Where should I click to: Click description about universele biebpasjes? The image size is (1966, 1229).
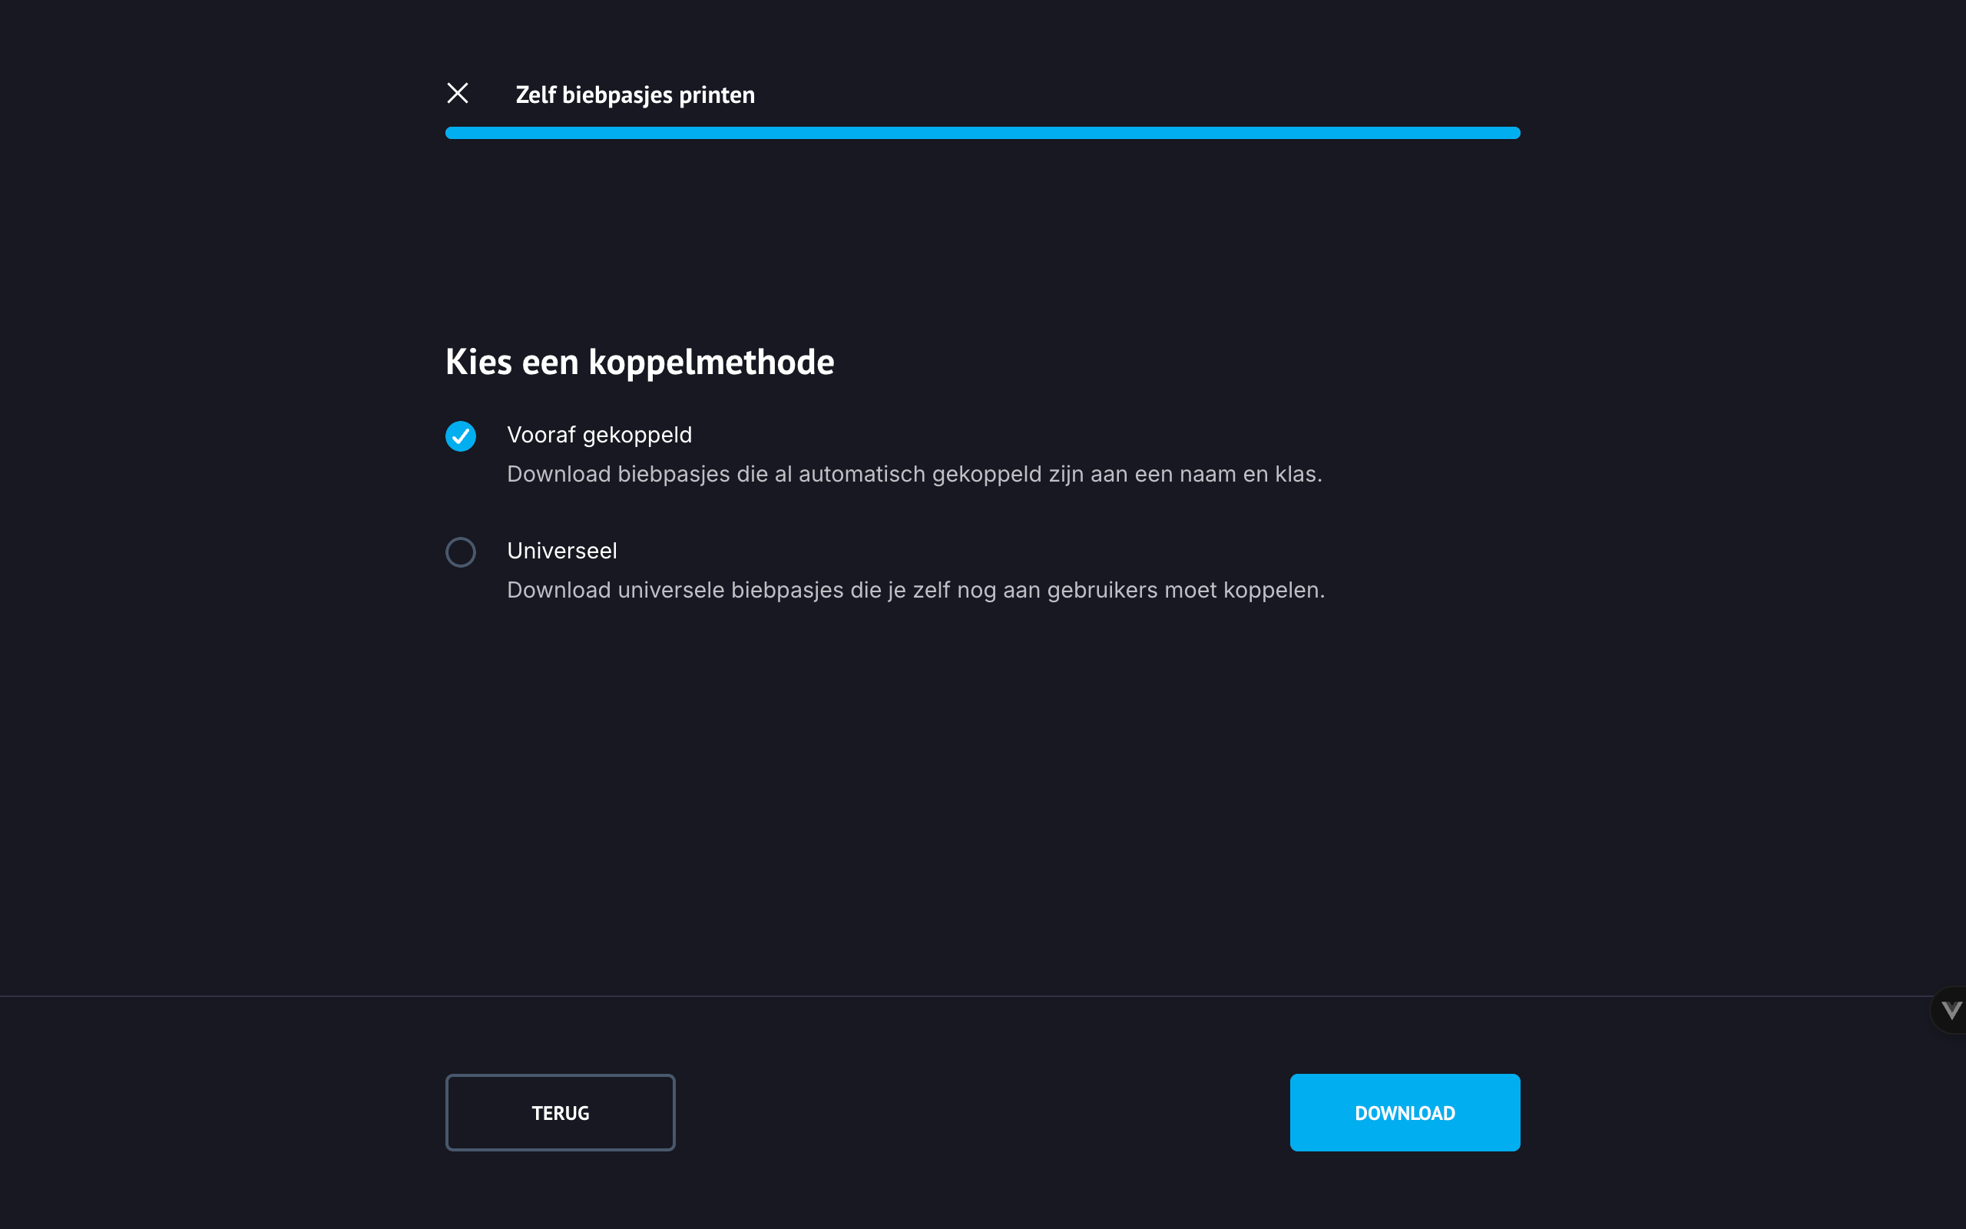pyautogui.click(x=915, y=590)
